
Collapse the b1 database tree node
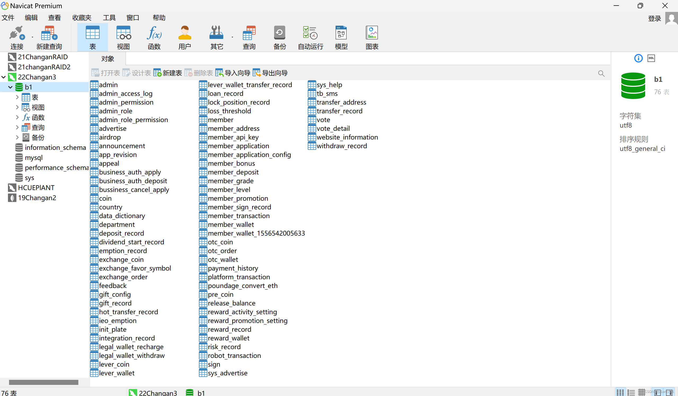click(x=10, y=87)
